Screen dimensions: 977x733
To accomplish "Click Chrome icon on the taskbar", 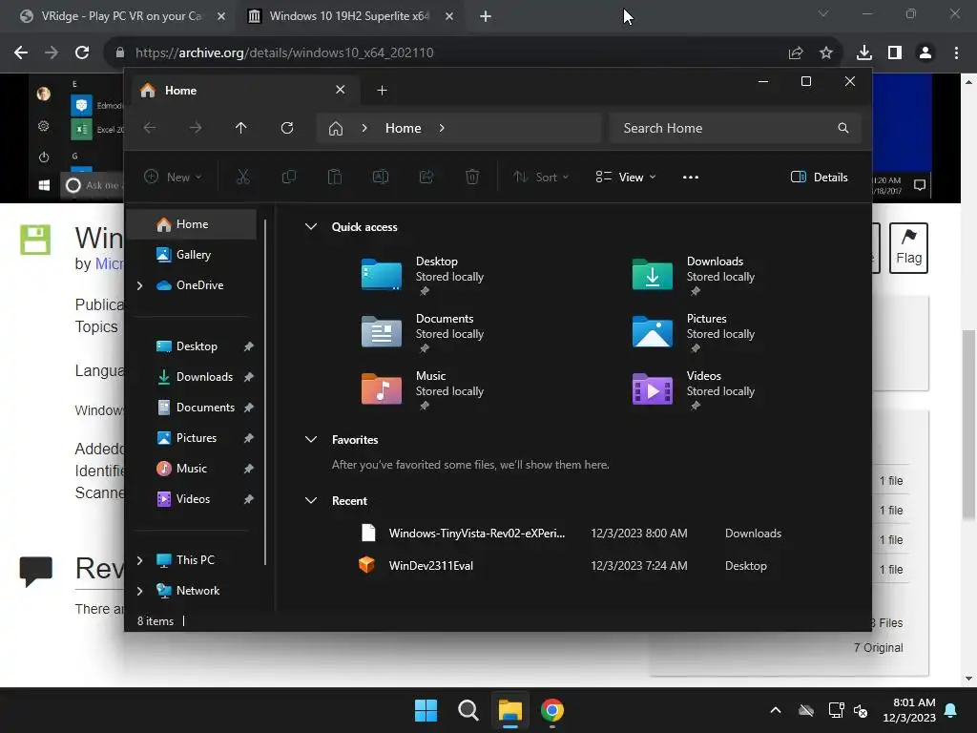I will point(552,710).
